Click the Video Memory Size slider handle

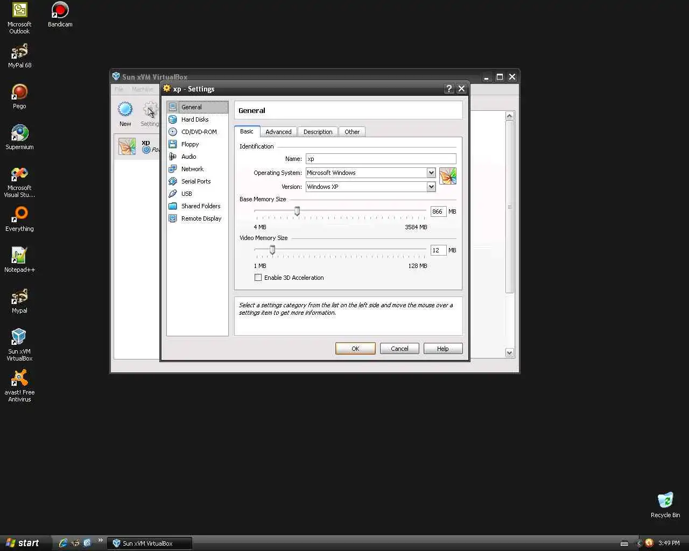pyautogui.click(x=272, y=250)
